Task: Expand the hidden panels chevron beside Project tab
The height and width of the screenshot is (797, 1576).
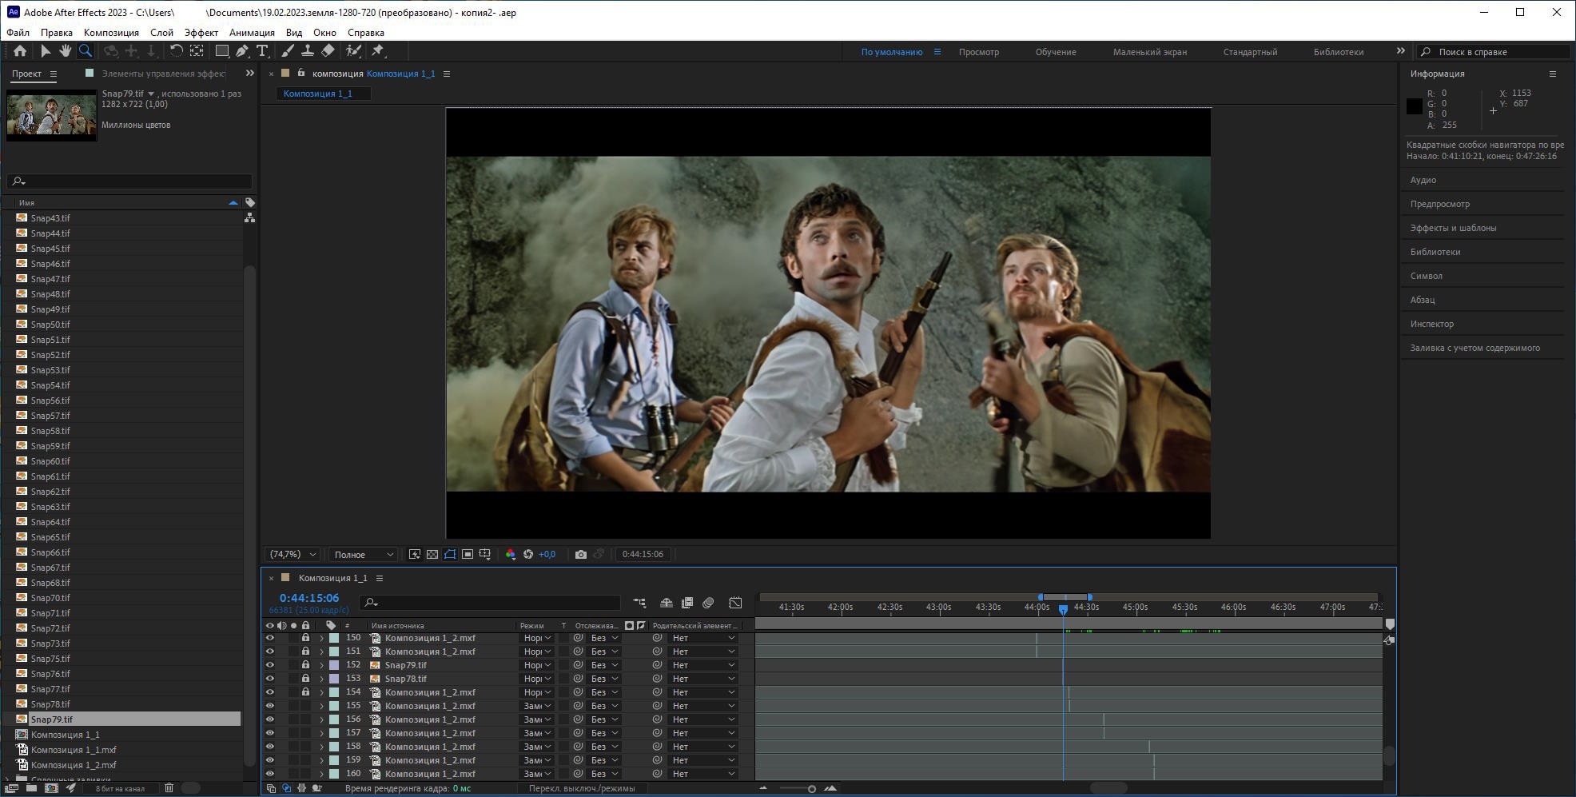Action: [249, 74]
